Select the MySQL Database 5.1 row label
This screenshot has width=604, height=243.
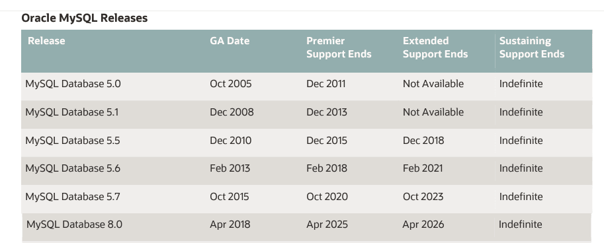[72, 112]
